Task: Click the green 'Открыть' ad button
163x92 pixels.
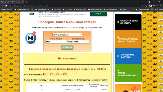Action: click(99, 14)
